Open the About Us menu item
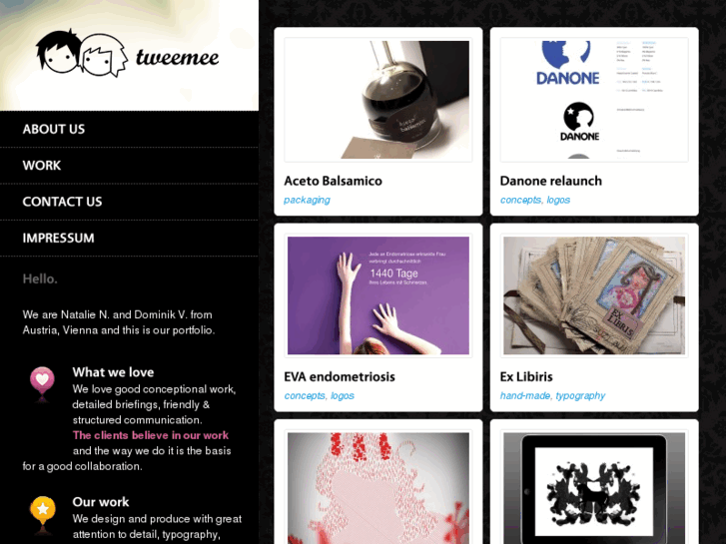This screenshot has height=544, width=726. 54,129
